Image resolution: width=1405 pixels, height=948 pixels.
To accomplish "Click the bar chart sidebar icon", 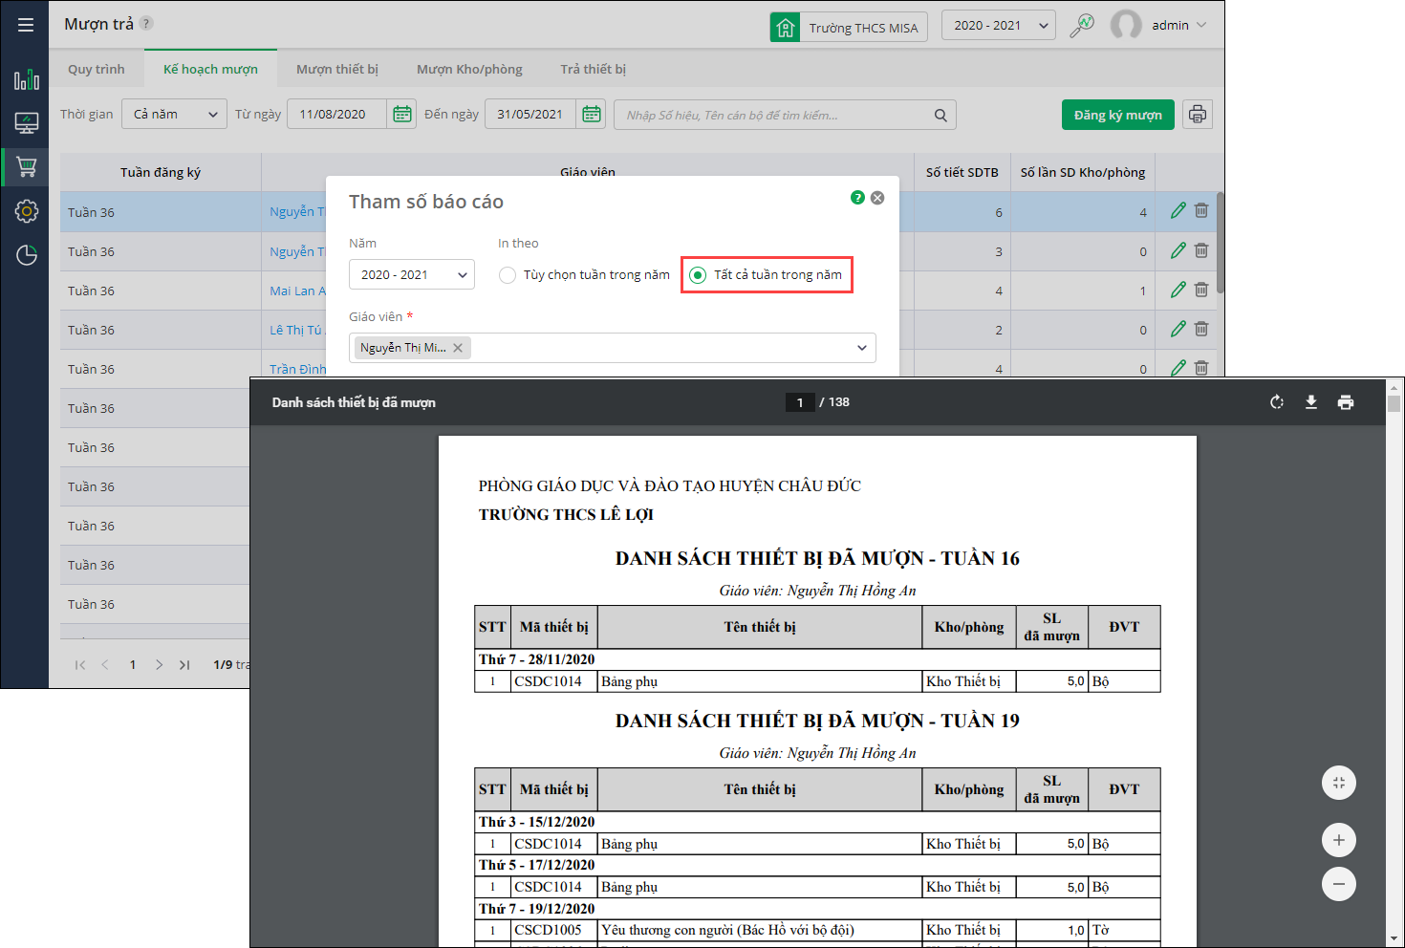I will [x=26, y=79].
